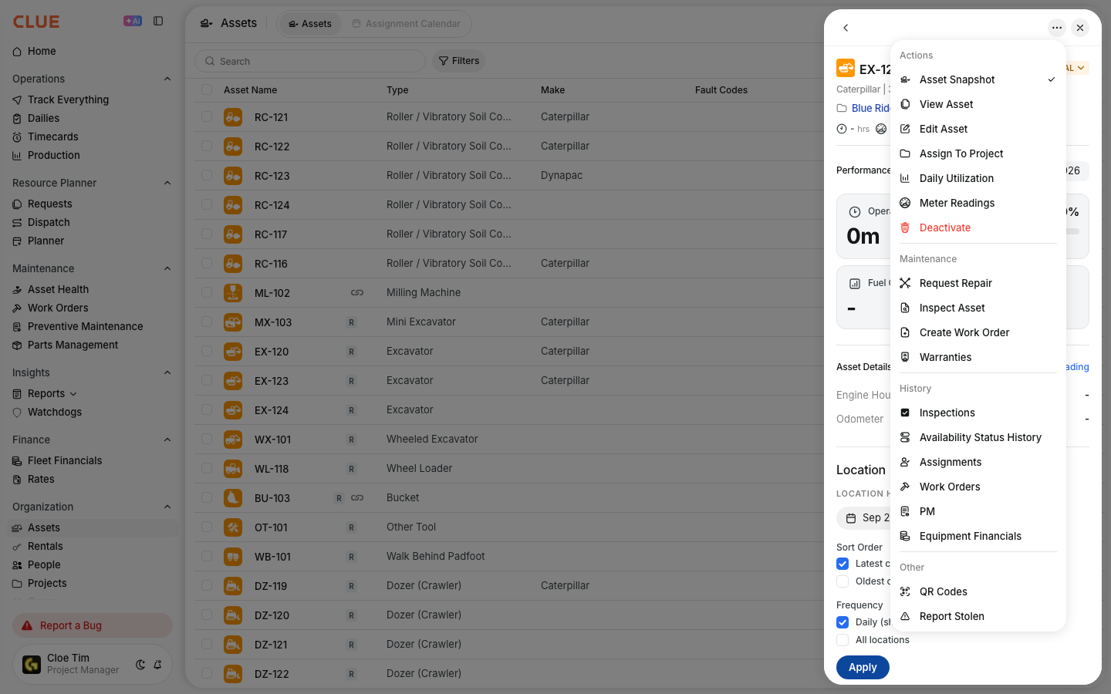1111x694 pixels.
Task: Click the WL-118 wheel loader icon
Action: point(233,469)
